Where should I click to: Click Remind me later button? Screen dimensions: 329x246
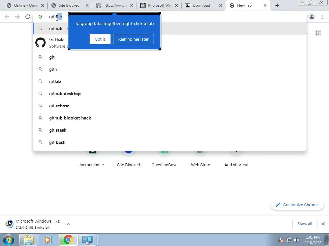[133, 39]
